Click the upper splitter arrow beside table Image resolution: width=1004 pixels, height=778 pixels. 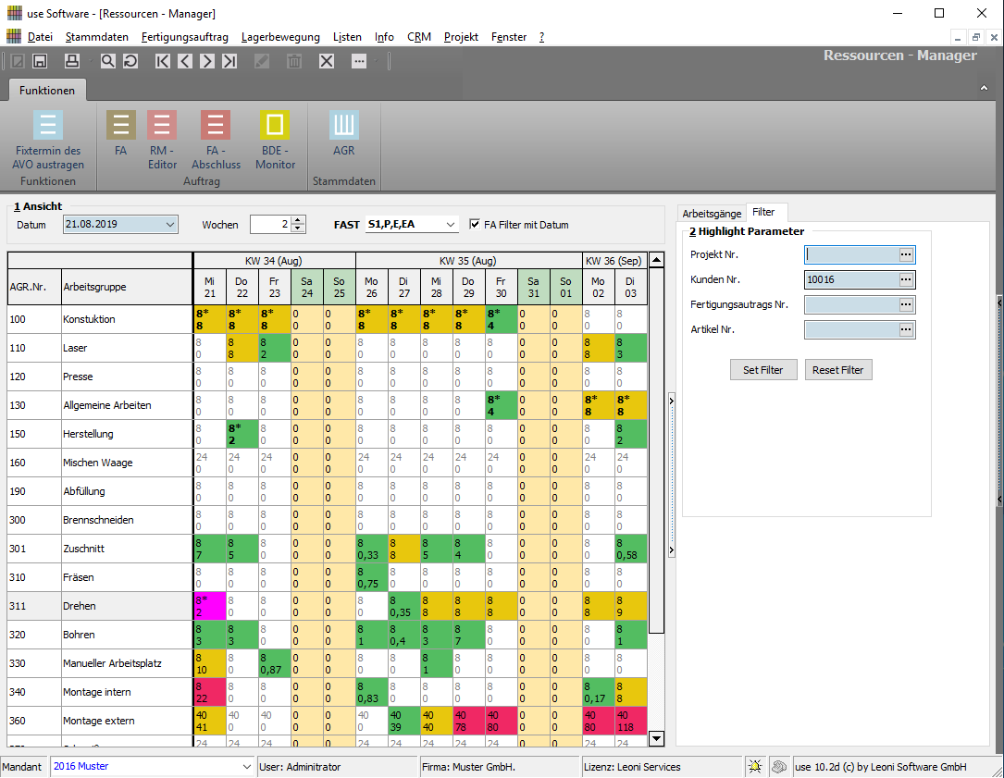pyautogui.click(x=671, y=401)
